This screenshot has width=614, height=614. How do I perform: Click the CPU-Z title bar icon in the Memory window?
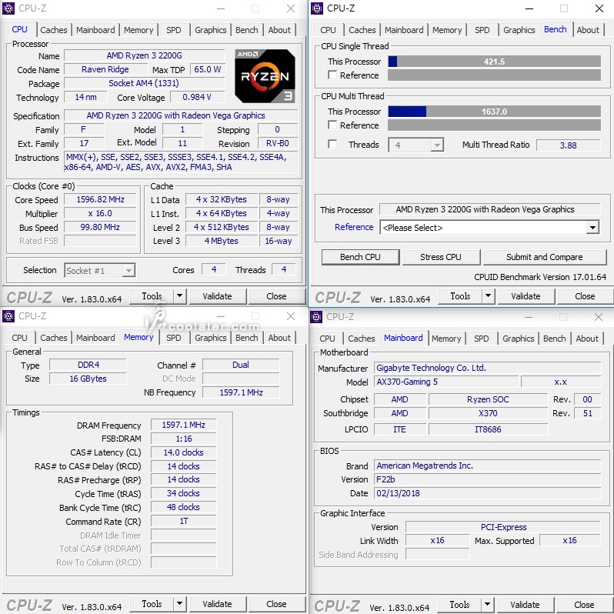click(x=9, y=316)
